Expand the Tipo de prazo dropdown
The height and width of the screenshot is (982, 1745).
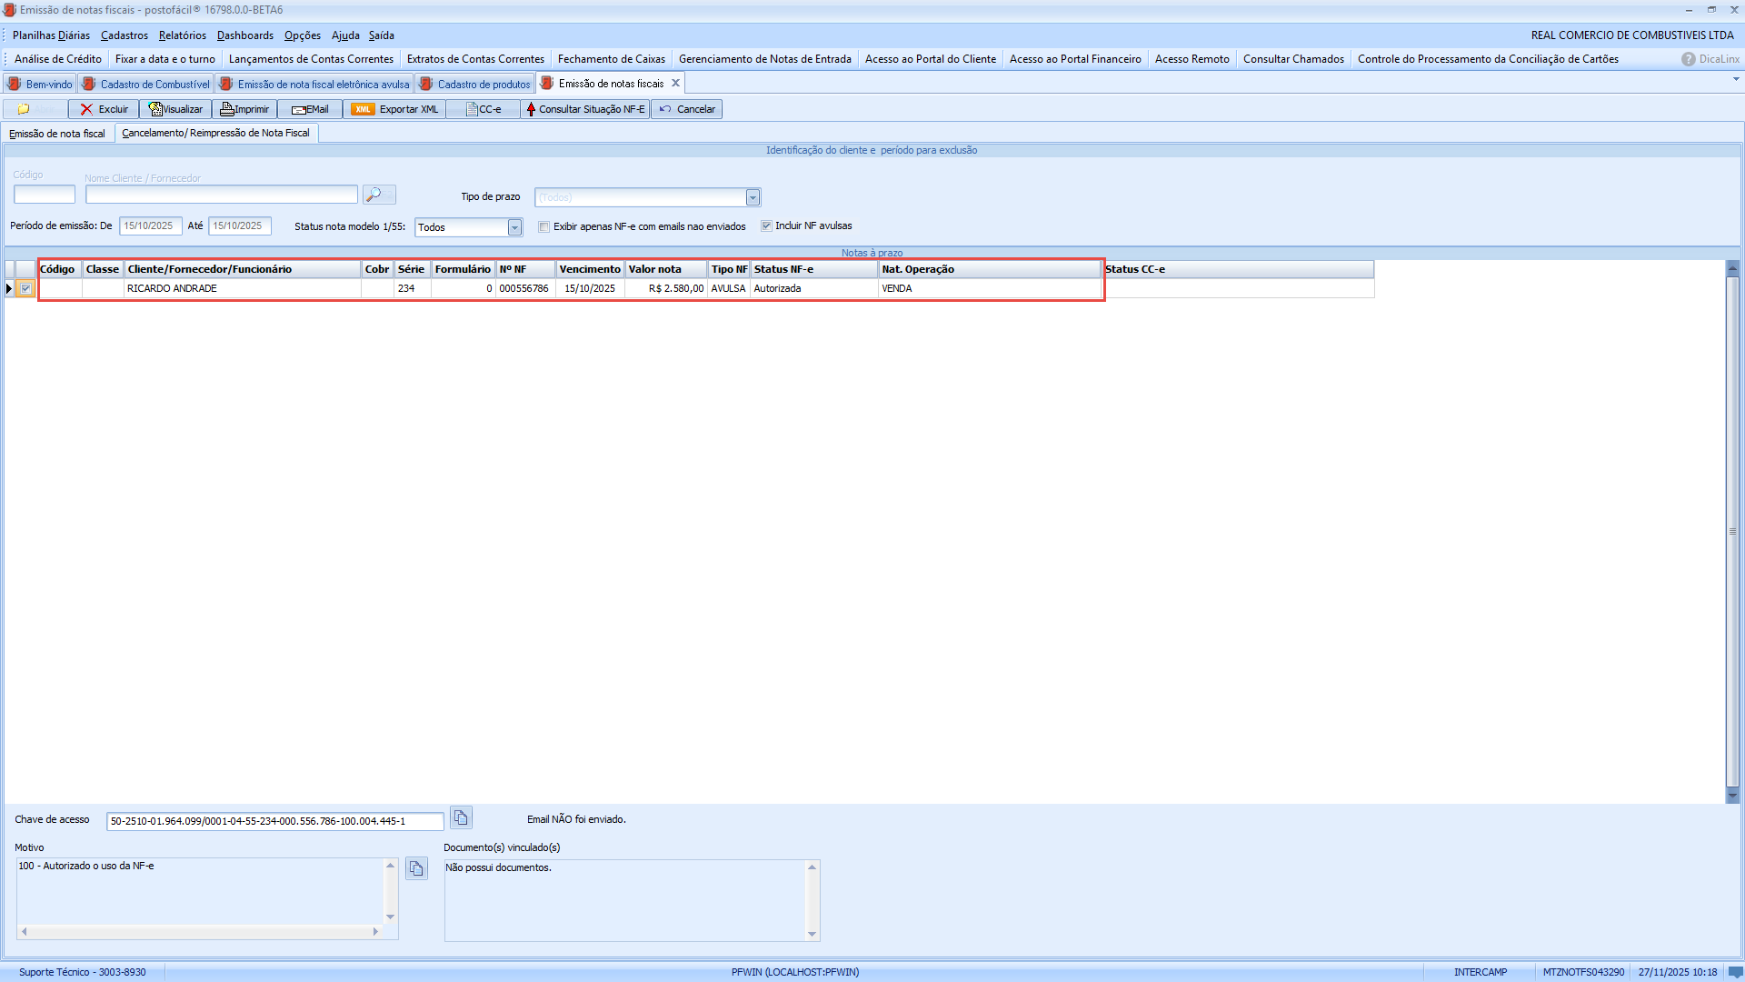click(x=753, y=198)
